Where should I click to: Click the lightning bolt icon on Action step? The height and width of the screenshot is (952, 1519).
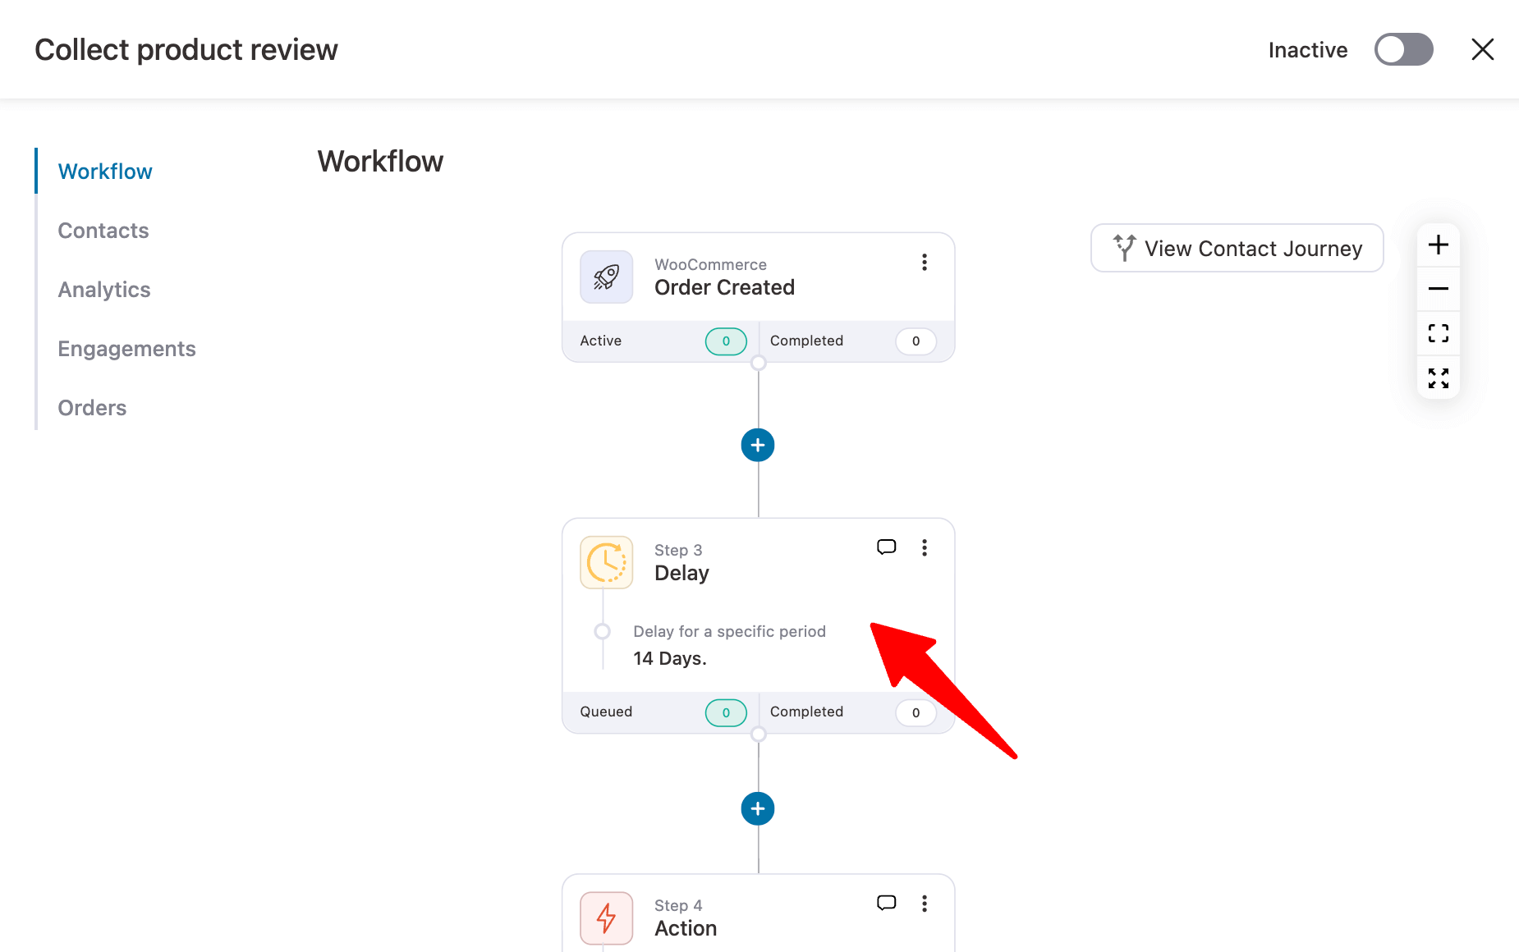(x=606, y=918)
